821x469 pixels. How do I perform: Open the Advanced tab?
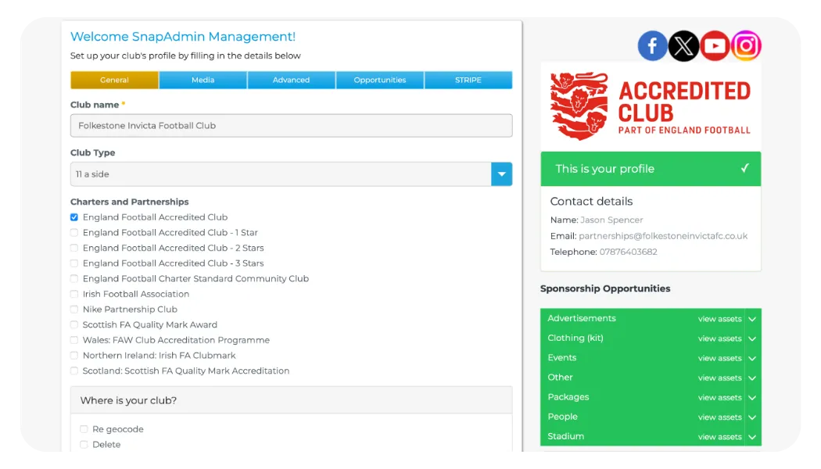click(x=291, y=80)
